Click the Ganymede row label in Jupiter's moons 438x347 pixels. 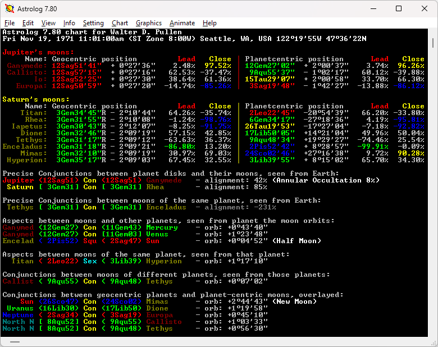tap(27, 66)
